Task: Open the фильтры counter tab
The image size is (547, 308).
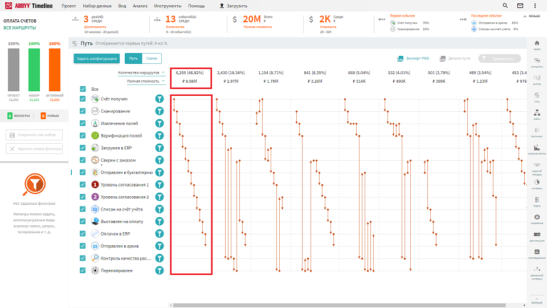Action: click(x=19, y=116)
